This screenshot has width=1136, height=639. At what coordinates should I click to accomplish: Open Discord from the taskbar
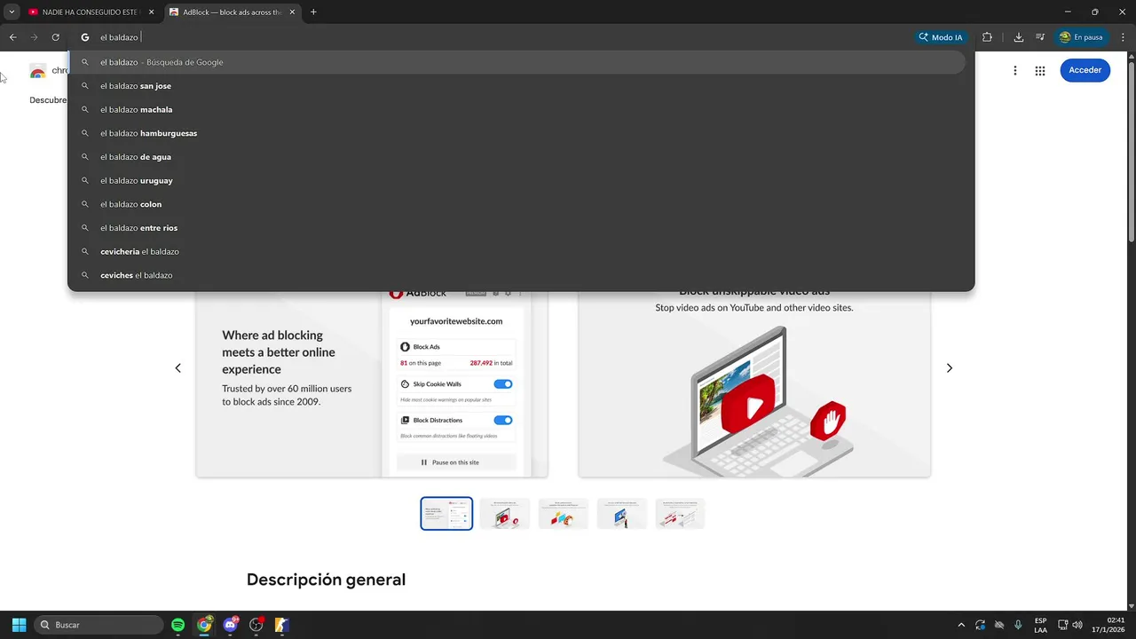click(x=231, y=625)
